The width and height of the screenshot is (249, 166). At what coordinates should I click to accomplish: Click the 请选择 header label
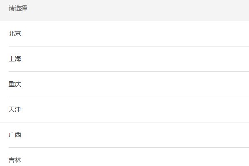18,8
